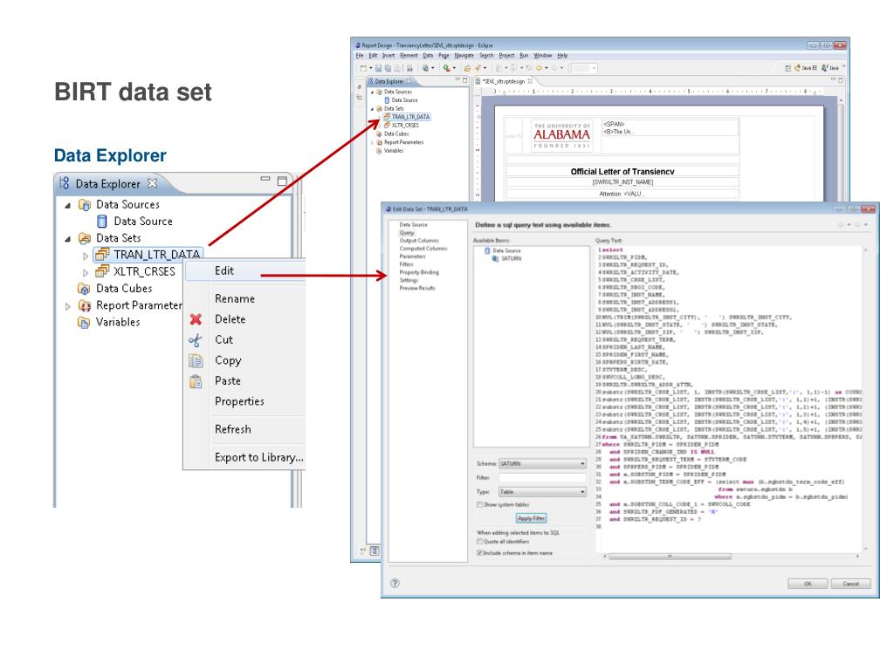
Task: Open the Navigate menu in Eclipse
Action: coord(464,56)
